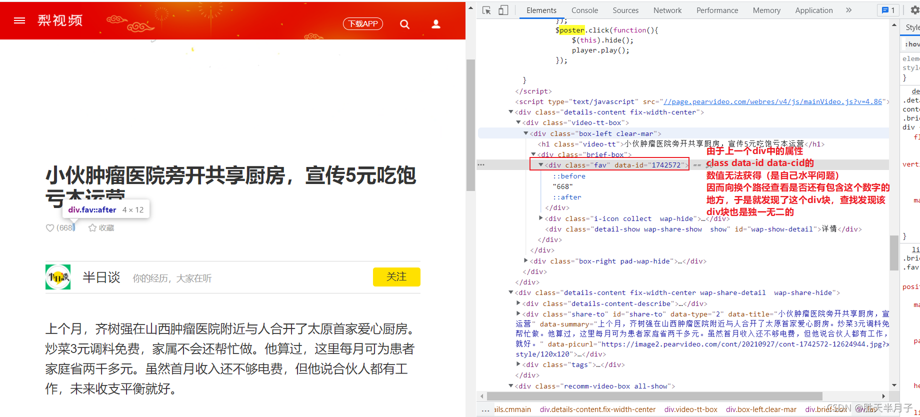Image resolution: width=920 pixels, height=417 pixels.
Task: Open the search magnifier icon in the header
Action: coord(404,24)
